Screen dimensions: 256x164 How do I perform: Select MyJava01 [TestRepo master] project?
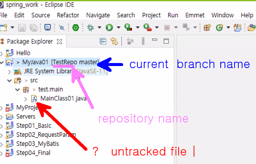pos(61,62)
